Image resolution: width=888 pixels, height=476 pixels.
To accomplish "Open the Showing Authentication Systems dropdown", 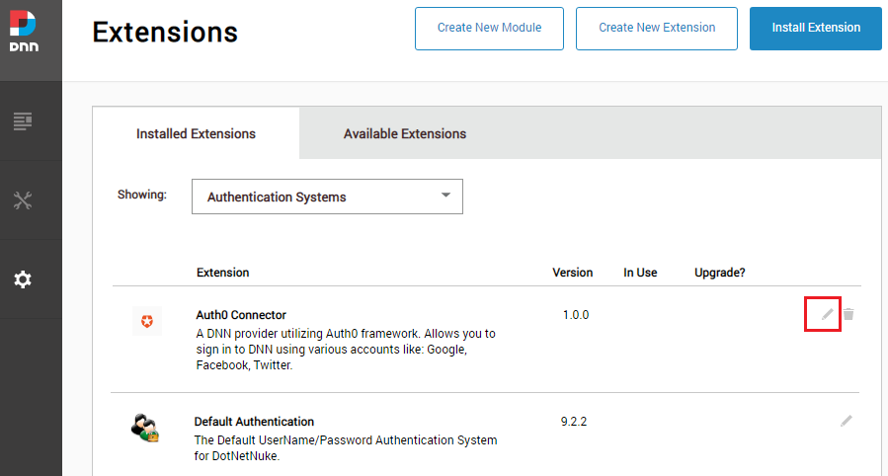I will (327, 197).
